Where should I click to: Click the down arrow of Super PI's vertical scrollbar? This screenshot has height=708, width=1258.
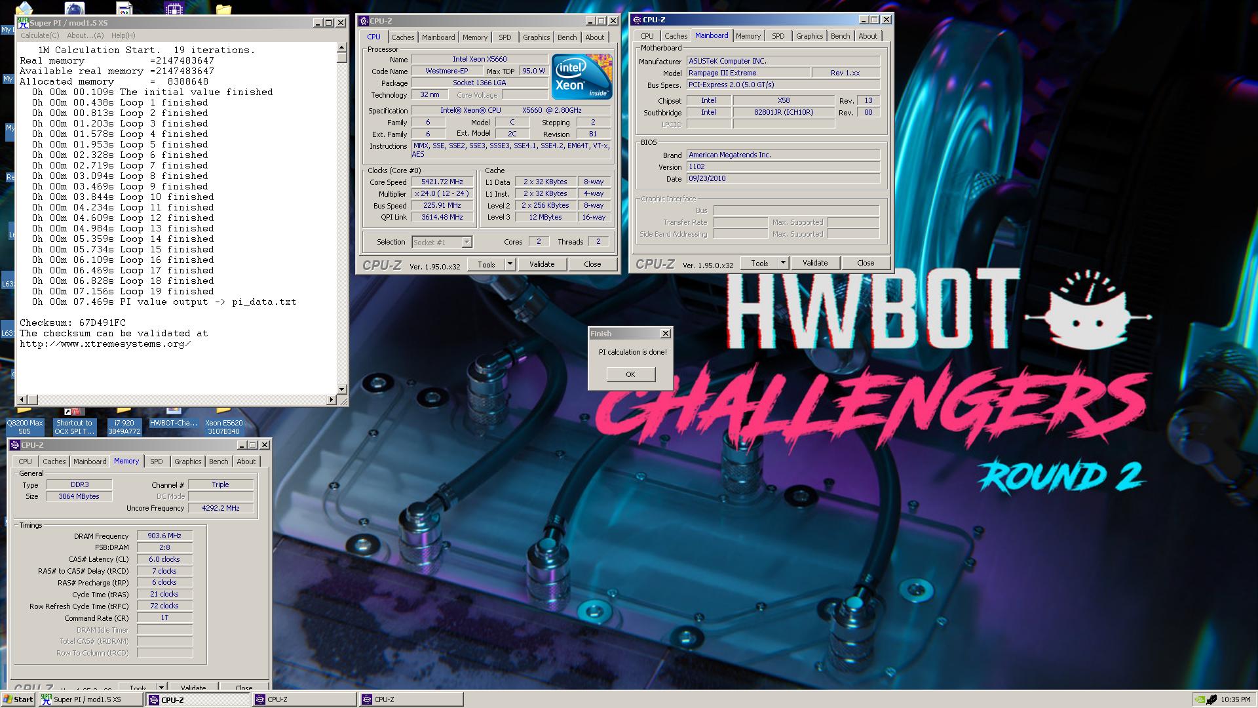pos(341,389)
